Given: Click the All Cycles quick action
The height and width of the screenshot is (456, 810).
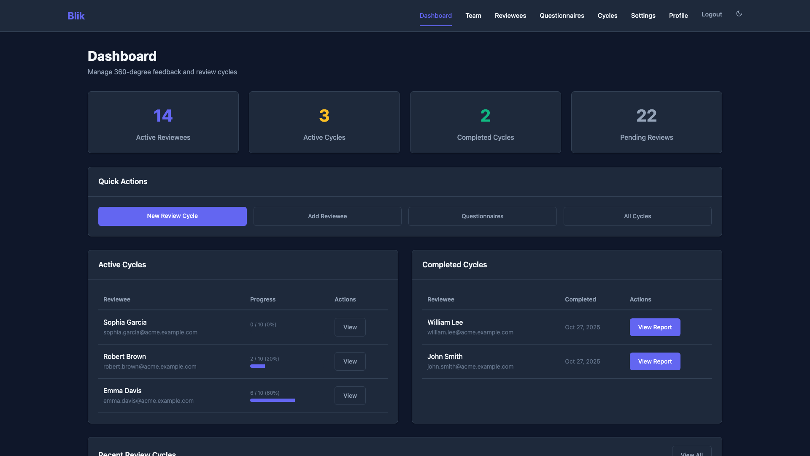Looking at the screenshot, I should (x=637, y=216).
